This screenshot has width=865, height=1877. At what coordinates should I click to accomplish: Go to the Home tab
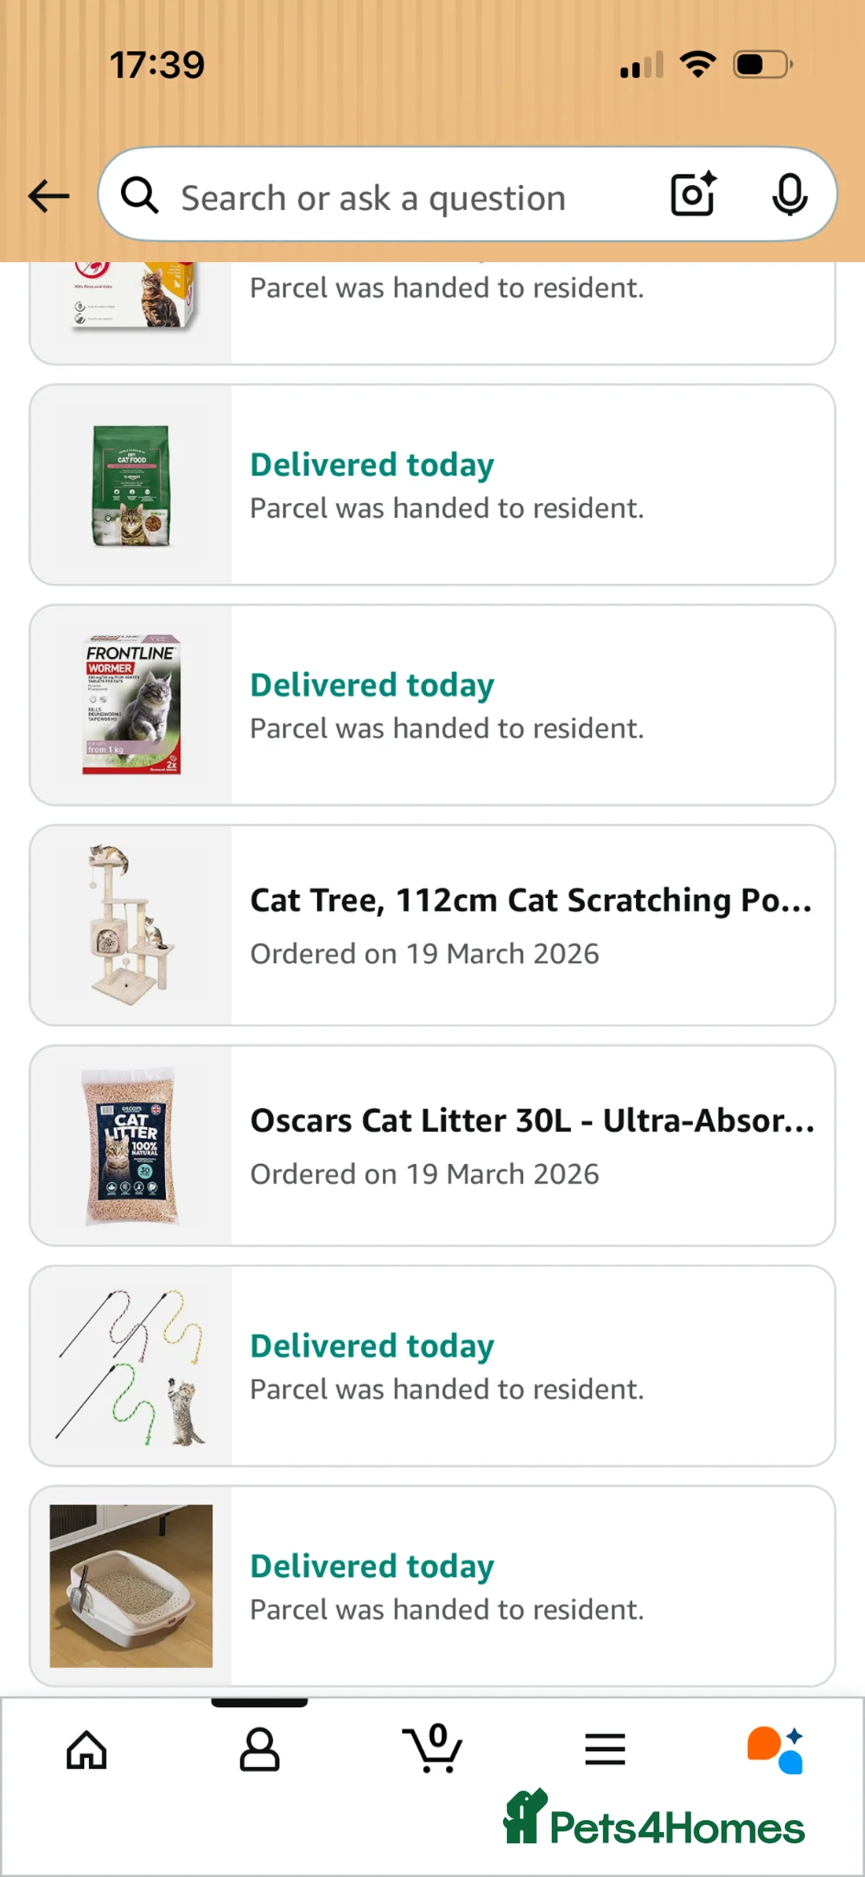(x=86, y=1749)
